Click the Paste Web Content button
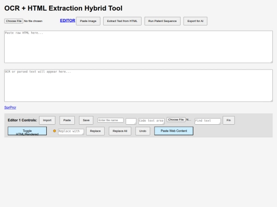This screenshot has height=207, width=277. tap(174, 131)
